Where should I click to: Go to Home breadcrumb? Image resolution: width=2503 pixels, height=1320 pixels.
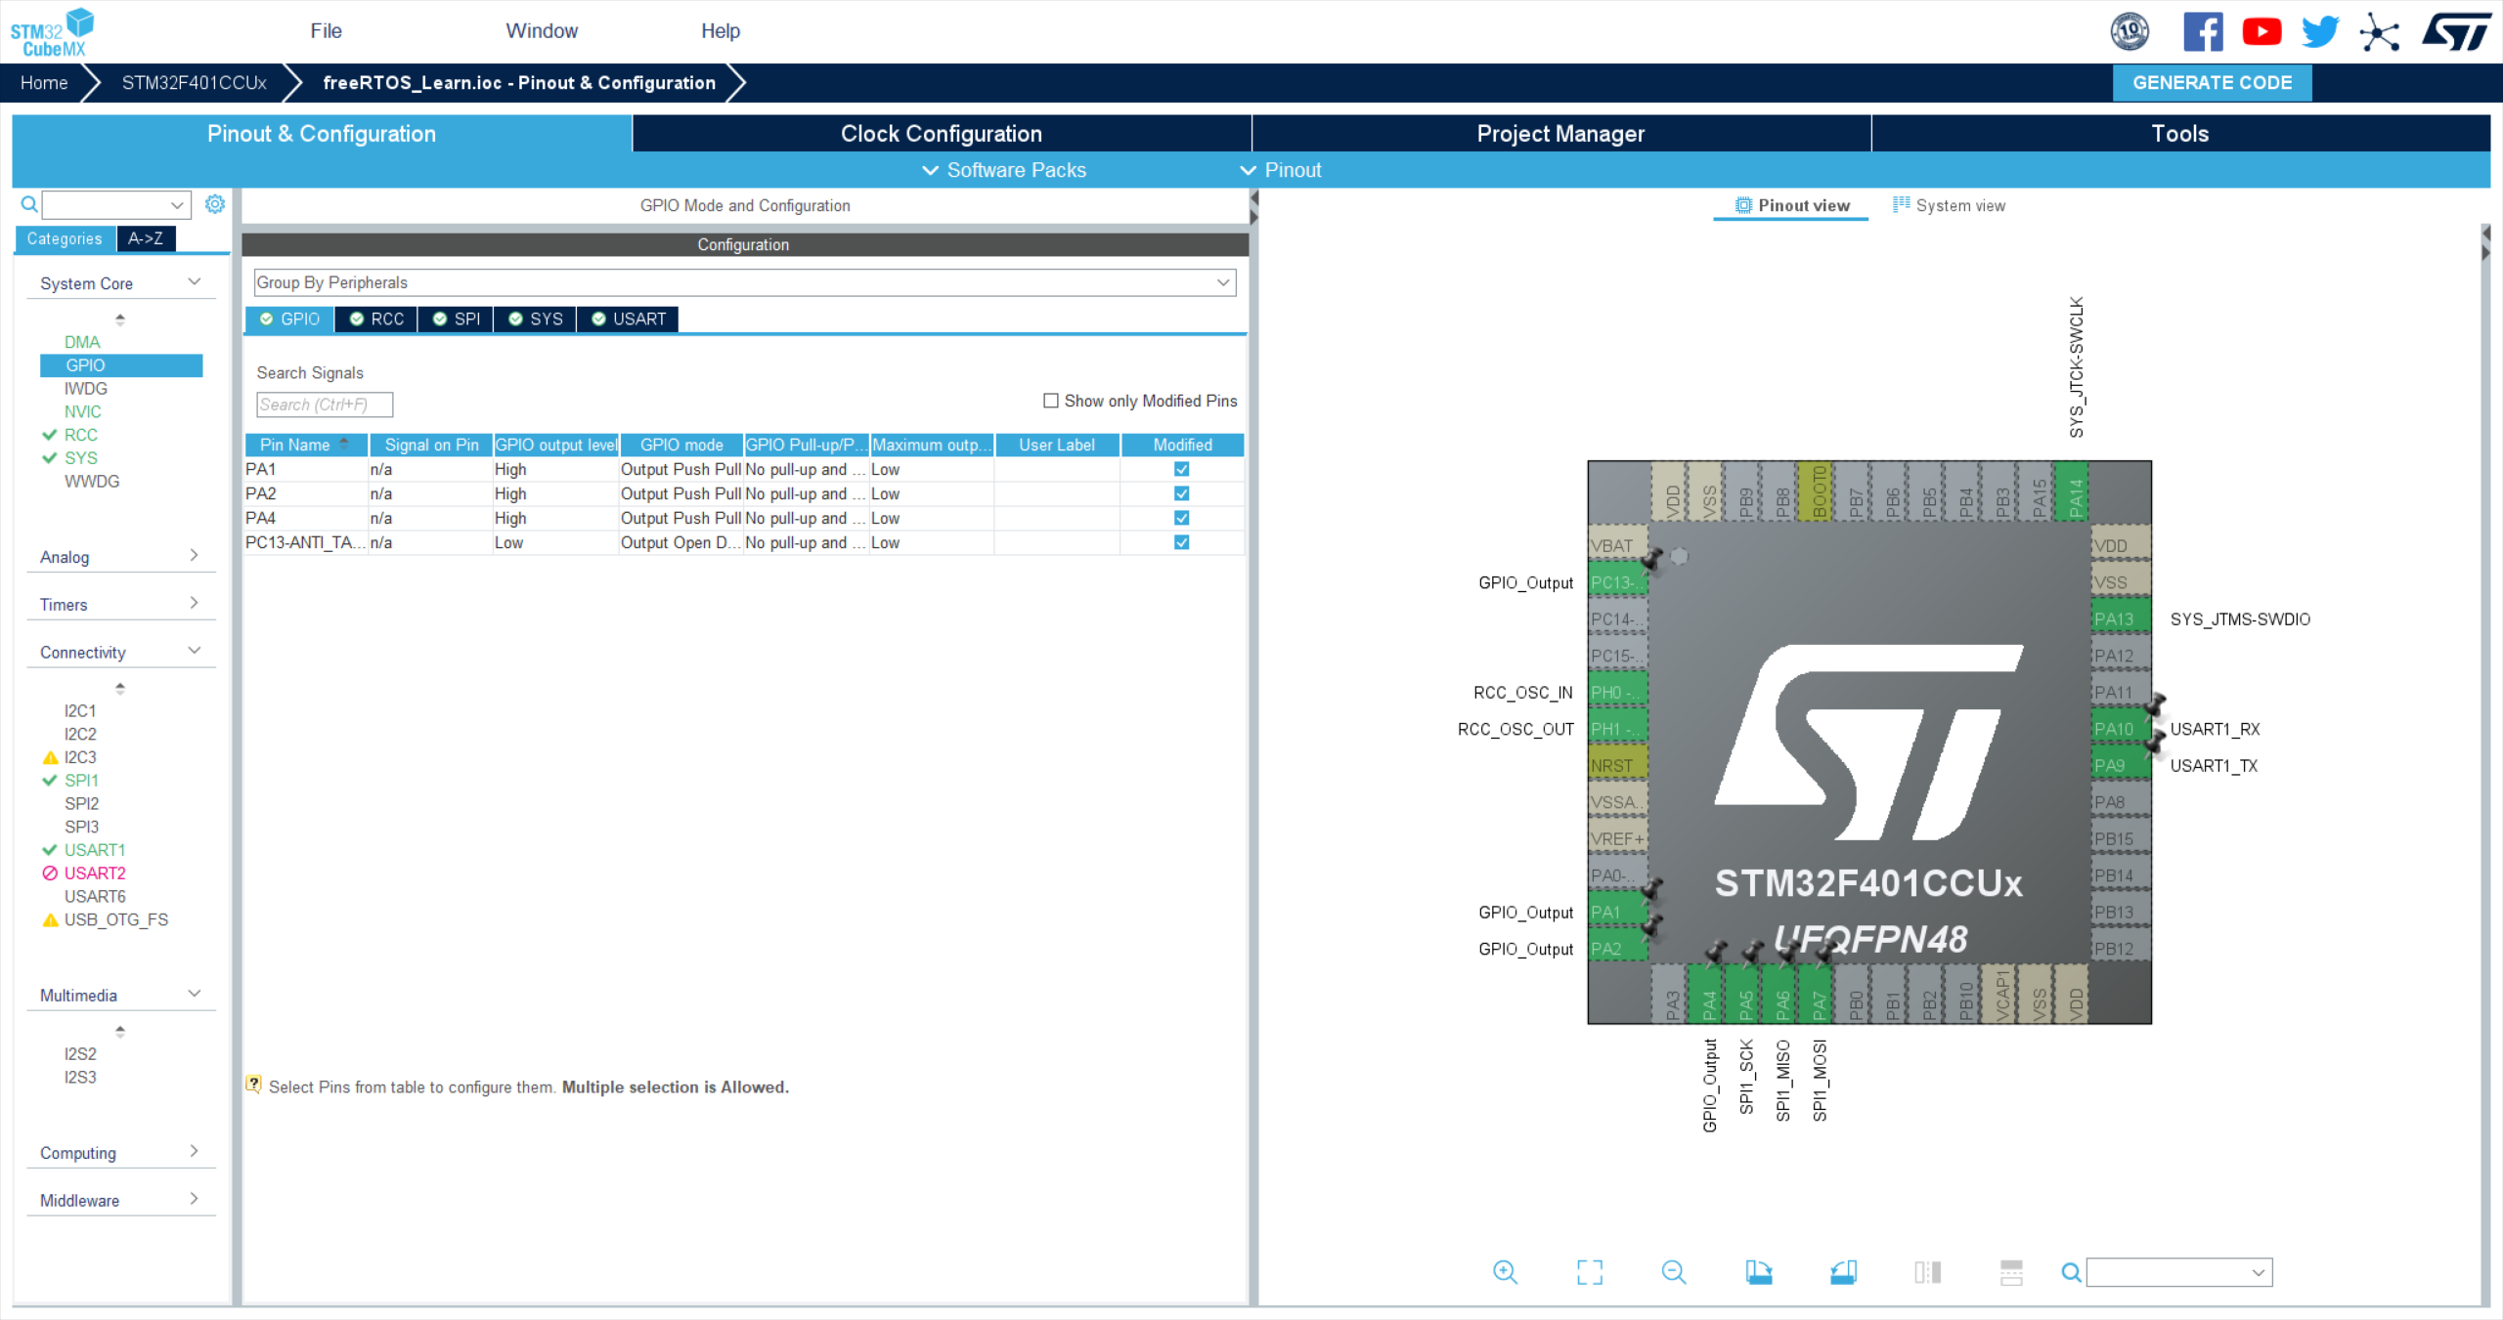44,83
